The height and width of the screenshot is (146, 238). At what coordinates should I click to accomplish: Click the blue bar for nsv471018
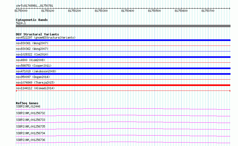click(123, 74)
